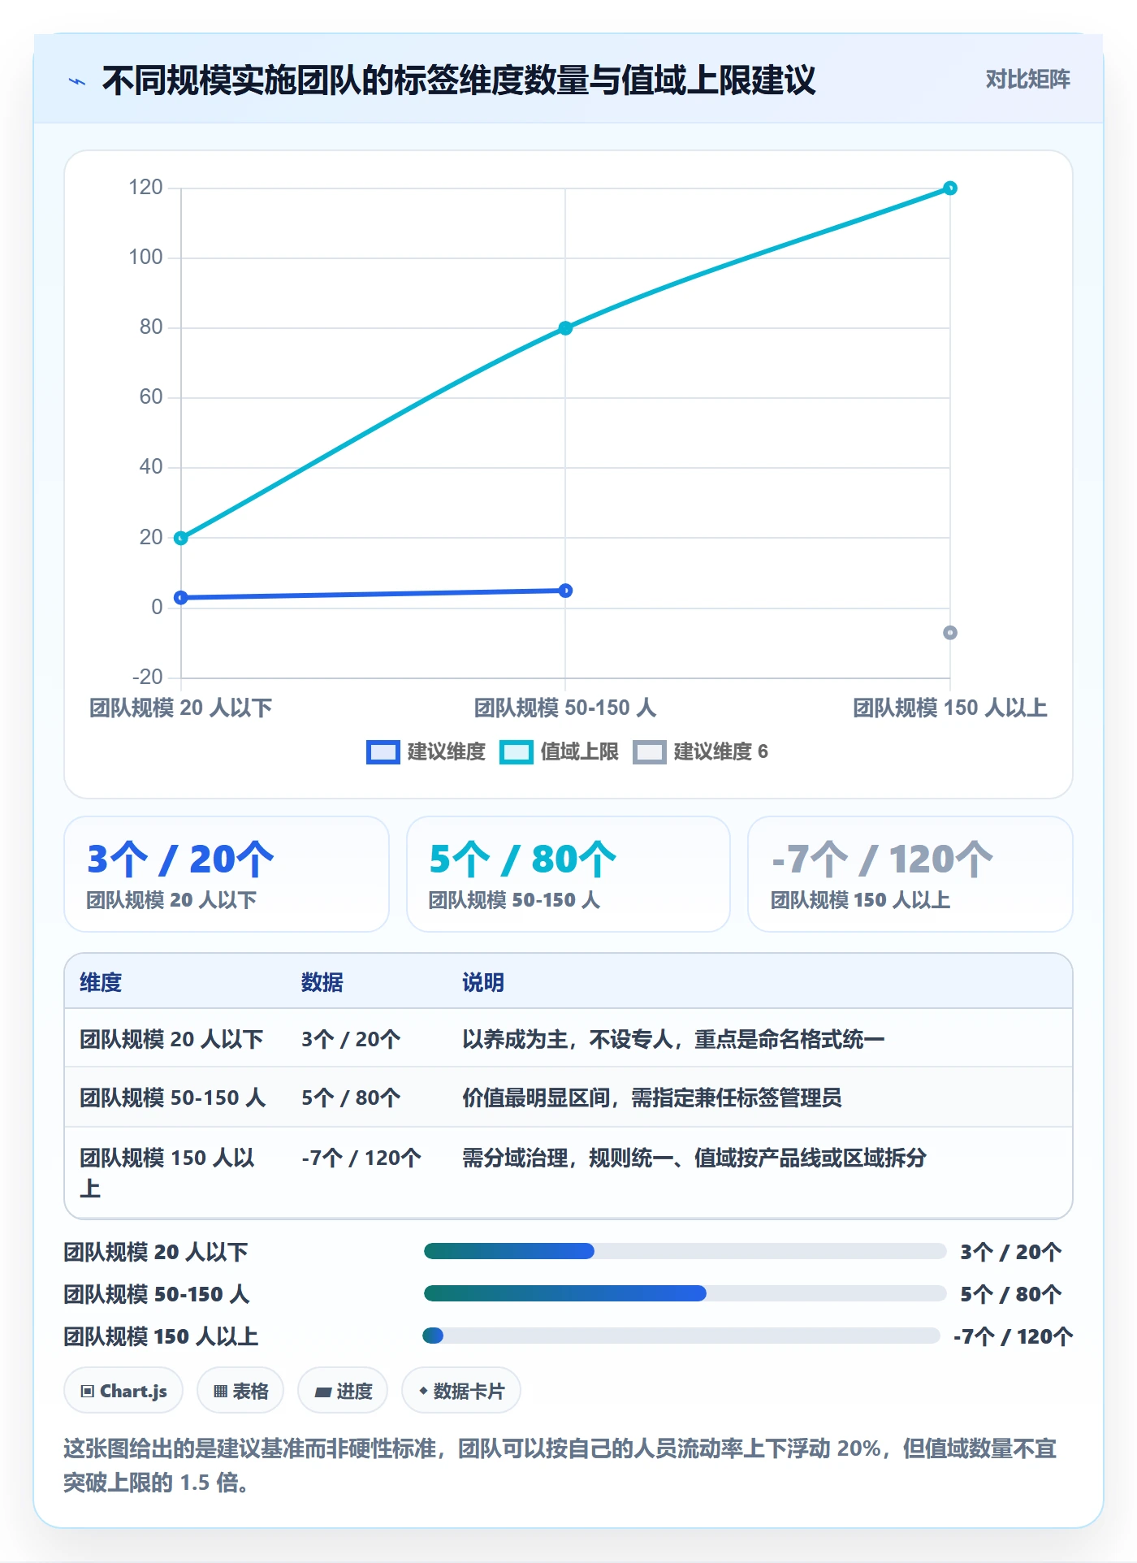1137x1563 pixels.
Task: Click the description 价值最明显区间，需指定兼任标签管理员
Action: coord(652,1098)
